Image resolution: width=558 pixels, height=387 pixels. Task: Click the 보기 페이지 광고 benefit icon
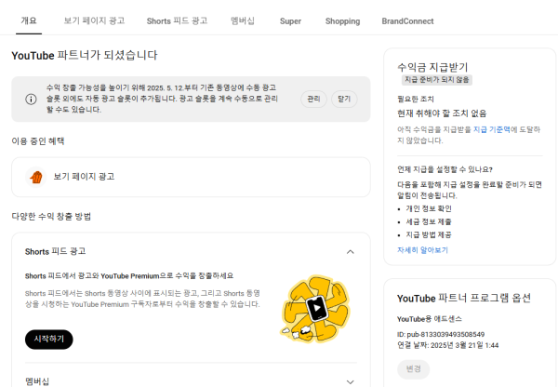36,177
